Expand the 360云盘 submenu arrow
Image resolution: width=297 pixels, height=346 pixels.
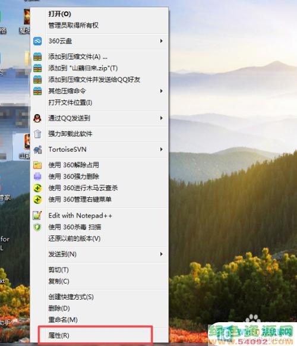pyautogui.click(x=162, y=41)
